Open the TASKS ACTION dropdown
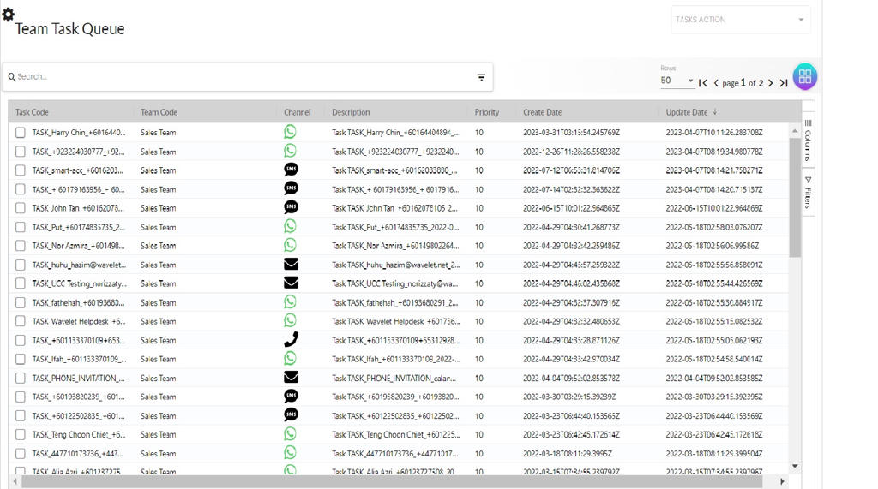 click(x=740, y=20)
